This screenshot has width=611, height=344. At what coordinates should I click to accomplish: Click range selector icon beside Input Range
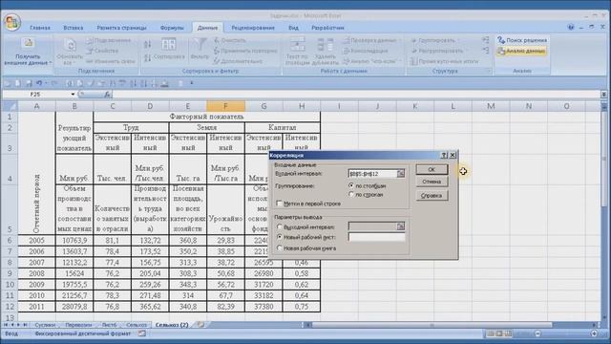[x=401, y=174]
